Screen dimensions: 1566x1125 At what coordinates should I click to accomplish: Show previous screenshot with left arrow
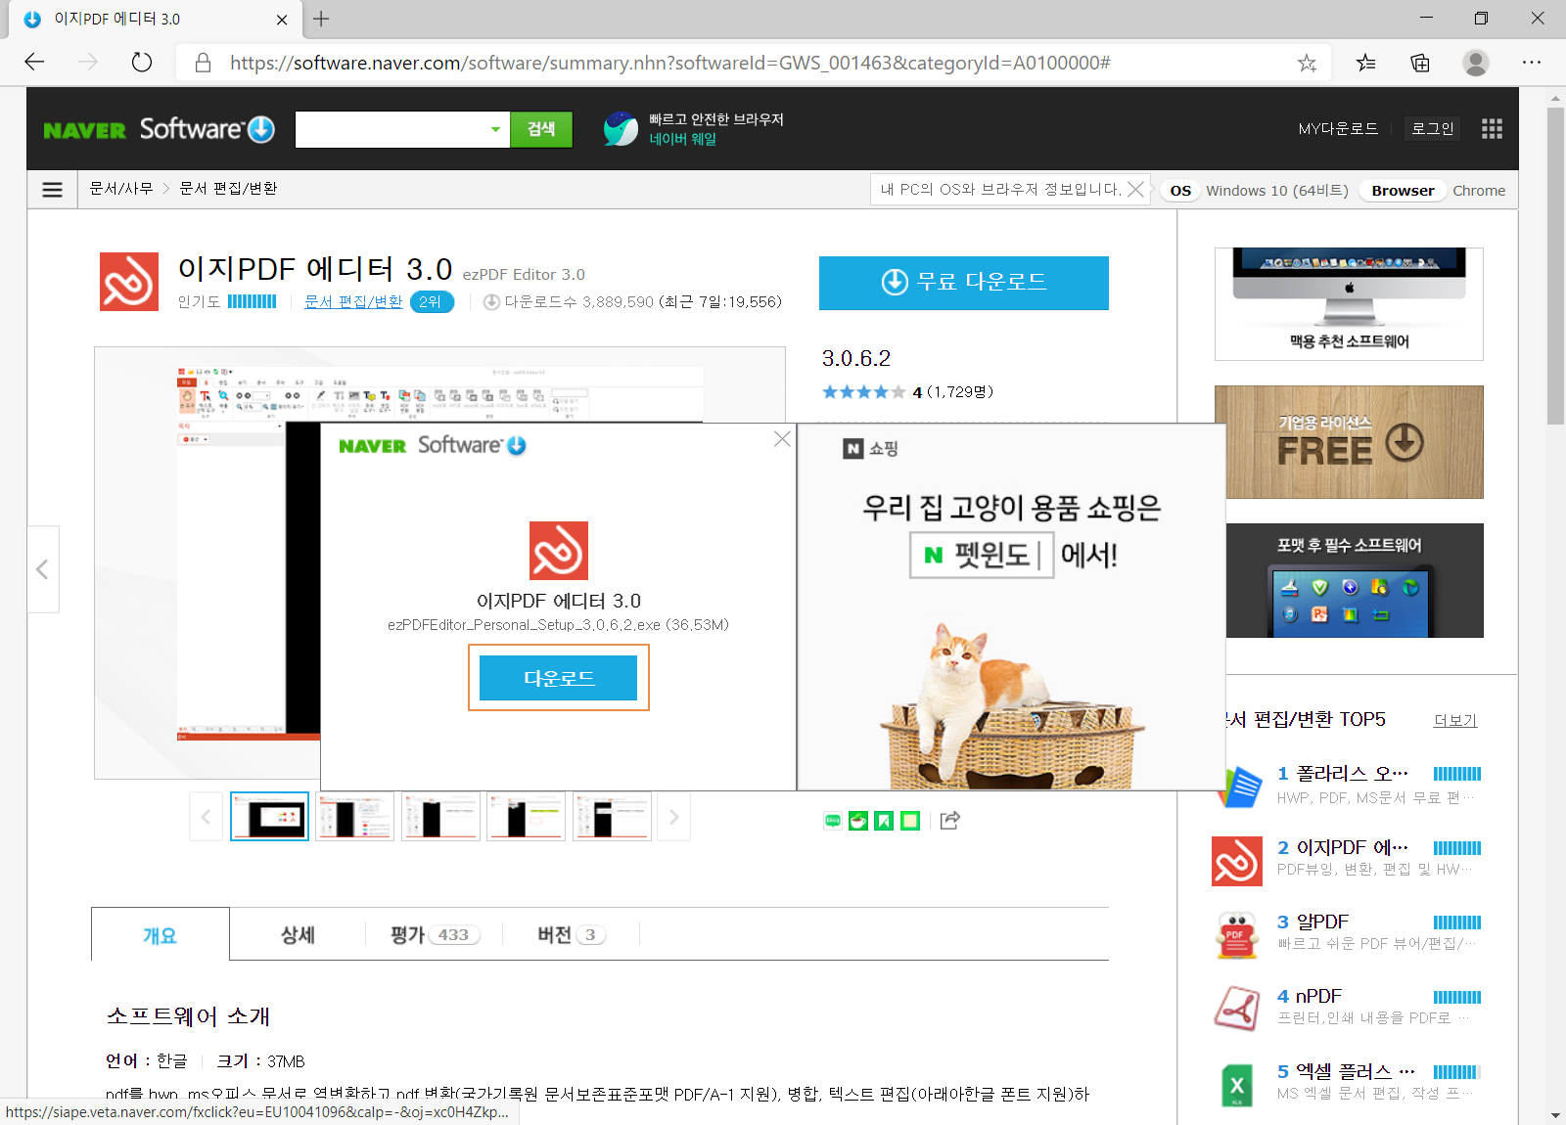tap(42, 569)
